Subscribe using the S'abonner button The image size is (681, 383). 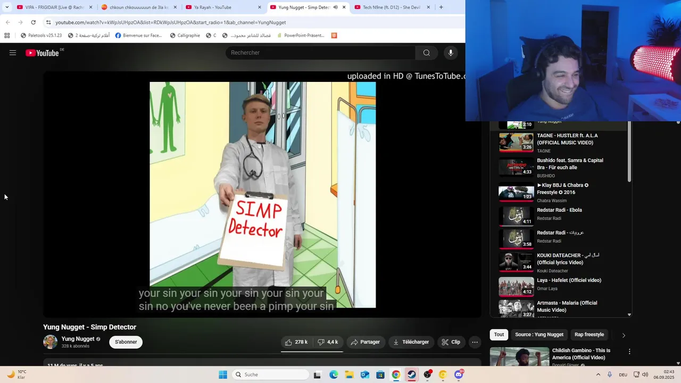click(x=126, y=342)
